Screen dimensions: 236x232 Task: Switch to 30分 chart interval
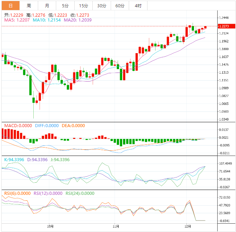click(x=102, y=6)
